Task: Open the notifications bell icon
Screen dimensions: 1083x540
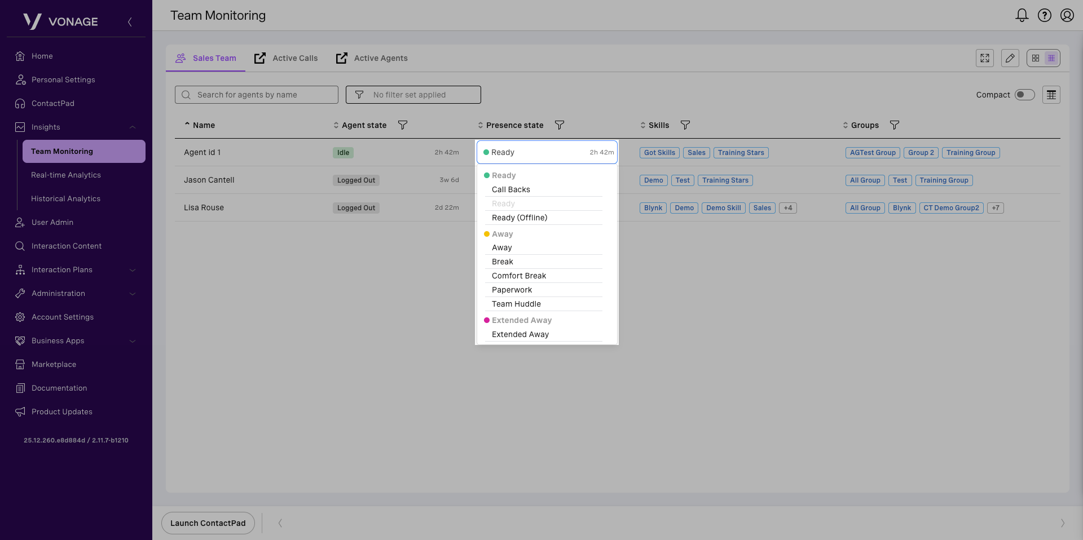Action: [1022, 15]
